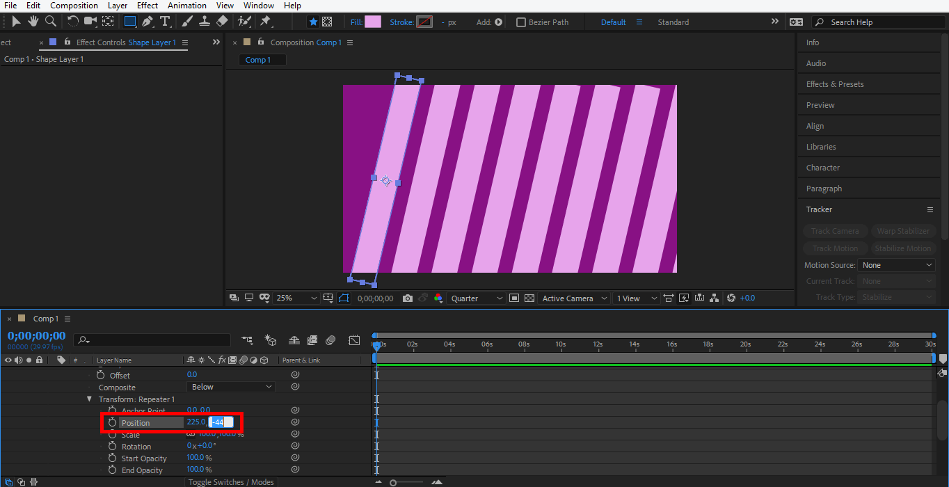Select the Horizontal Type tool
The image size is (949, 487).
click(x=165, y=22)
